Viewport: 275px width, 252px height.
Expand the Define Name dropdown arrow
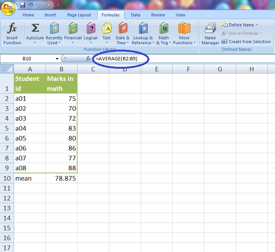coord(257,25)
